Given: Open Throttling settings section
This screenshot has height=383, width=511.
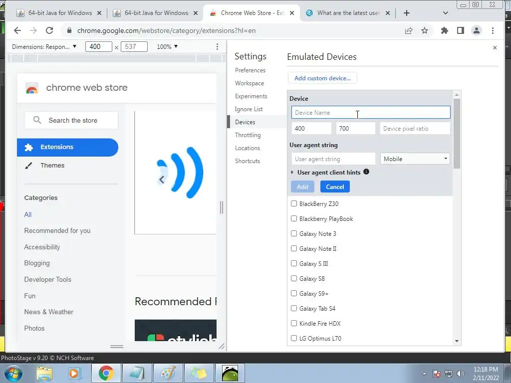Looking at the screenshot, I should pyautogui.click(x=248, y=135).
